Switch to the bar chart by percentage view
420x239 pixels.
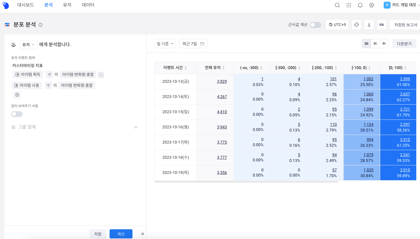coord(384,43)
